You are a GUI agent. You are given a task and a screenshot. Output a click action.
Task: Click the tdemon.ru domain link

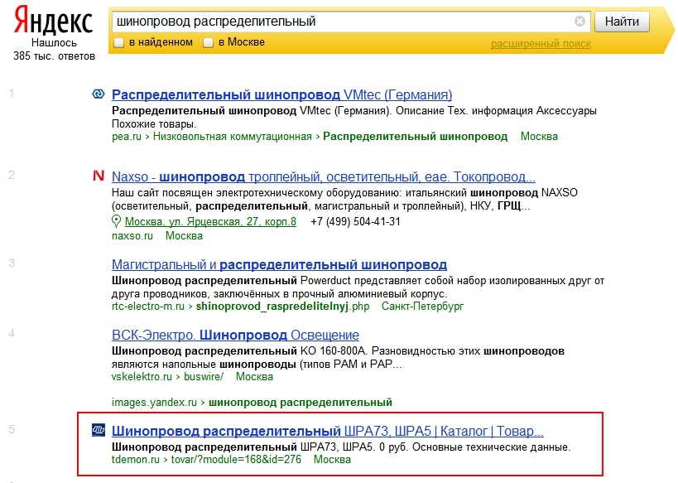(135, 460)
